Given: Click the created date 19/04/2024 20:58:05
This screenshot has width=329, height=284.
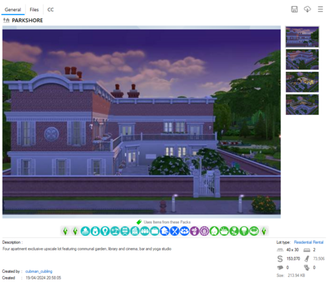Looking at the screenshot, I should tap(43, 277).
